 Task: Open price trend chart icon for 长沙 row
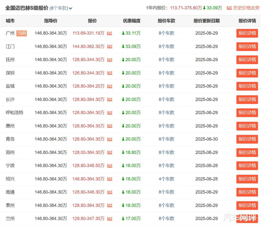(110, 100)
